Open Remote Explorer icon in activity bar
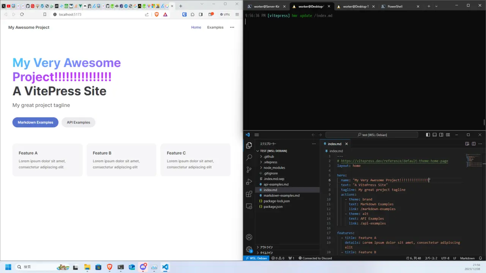486x273 pixels. point(249,206)
